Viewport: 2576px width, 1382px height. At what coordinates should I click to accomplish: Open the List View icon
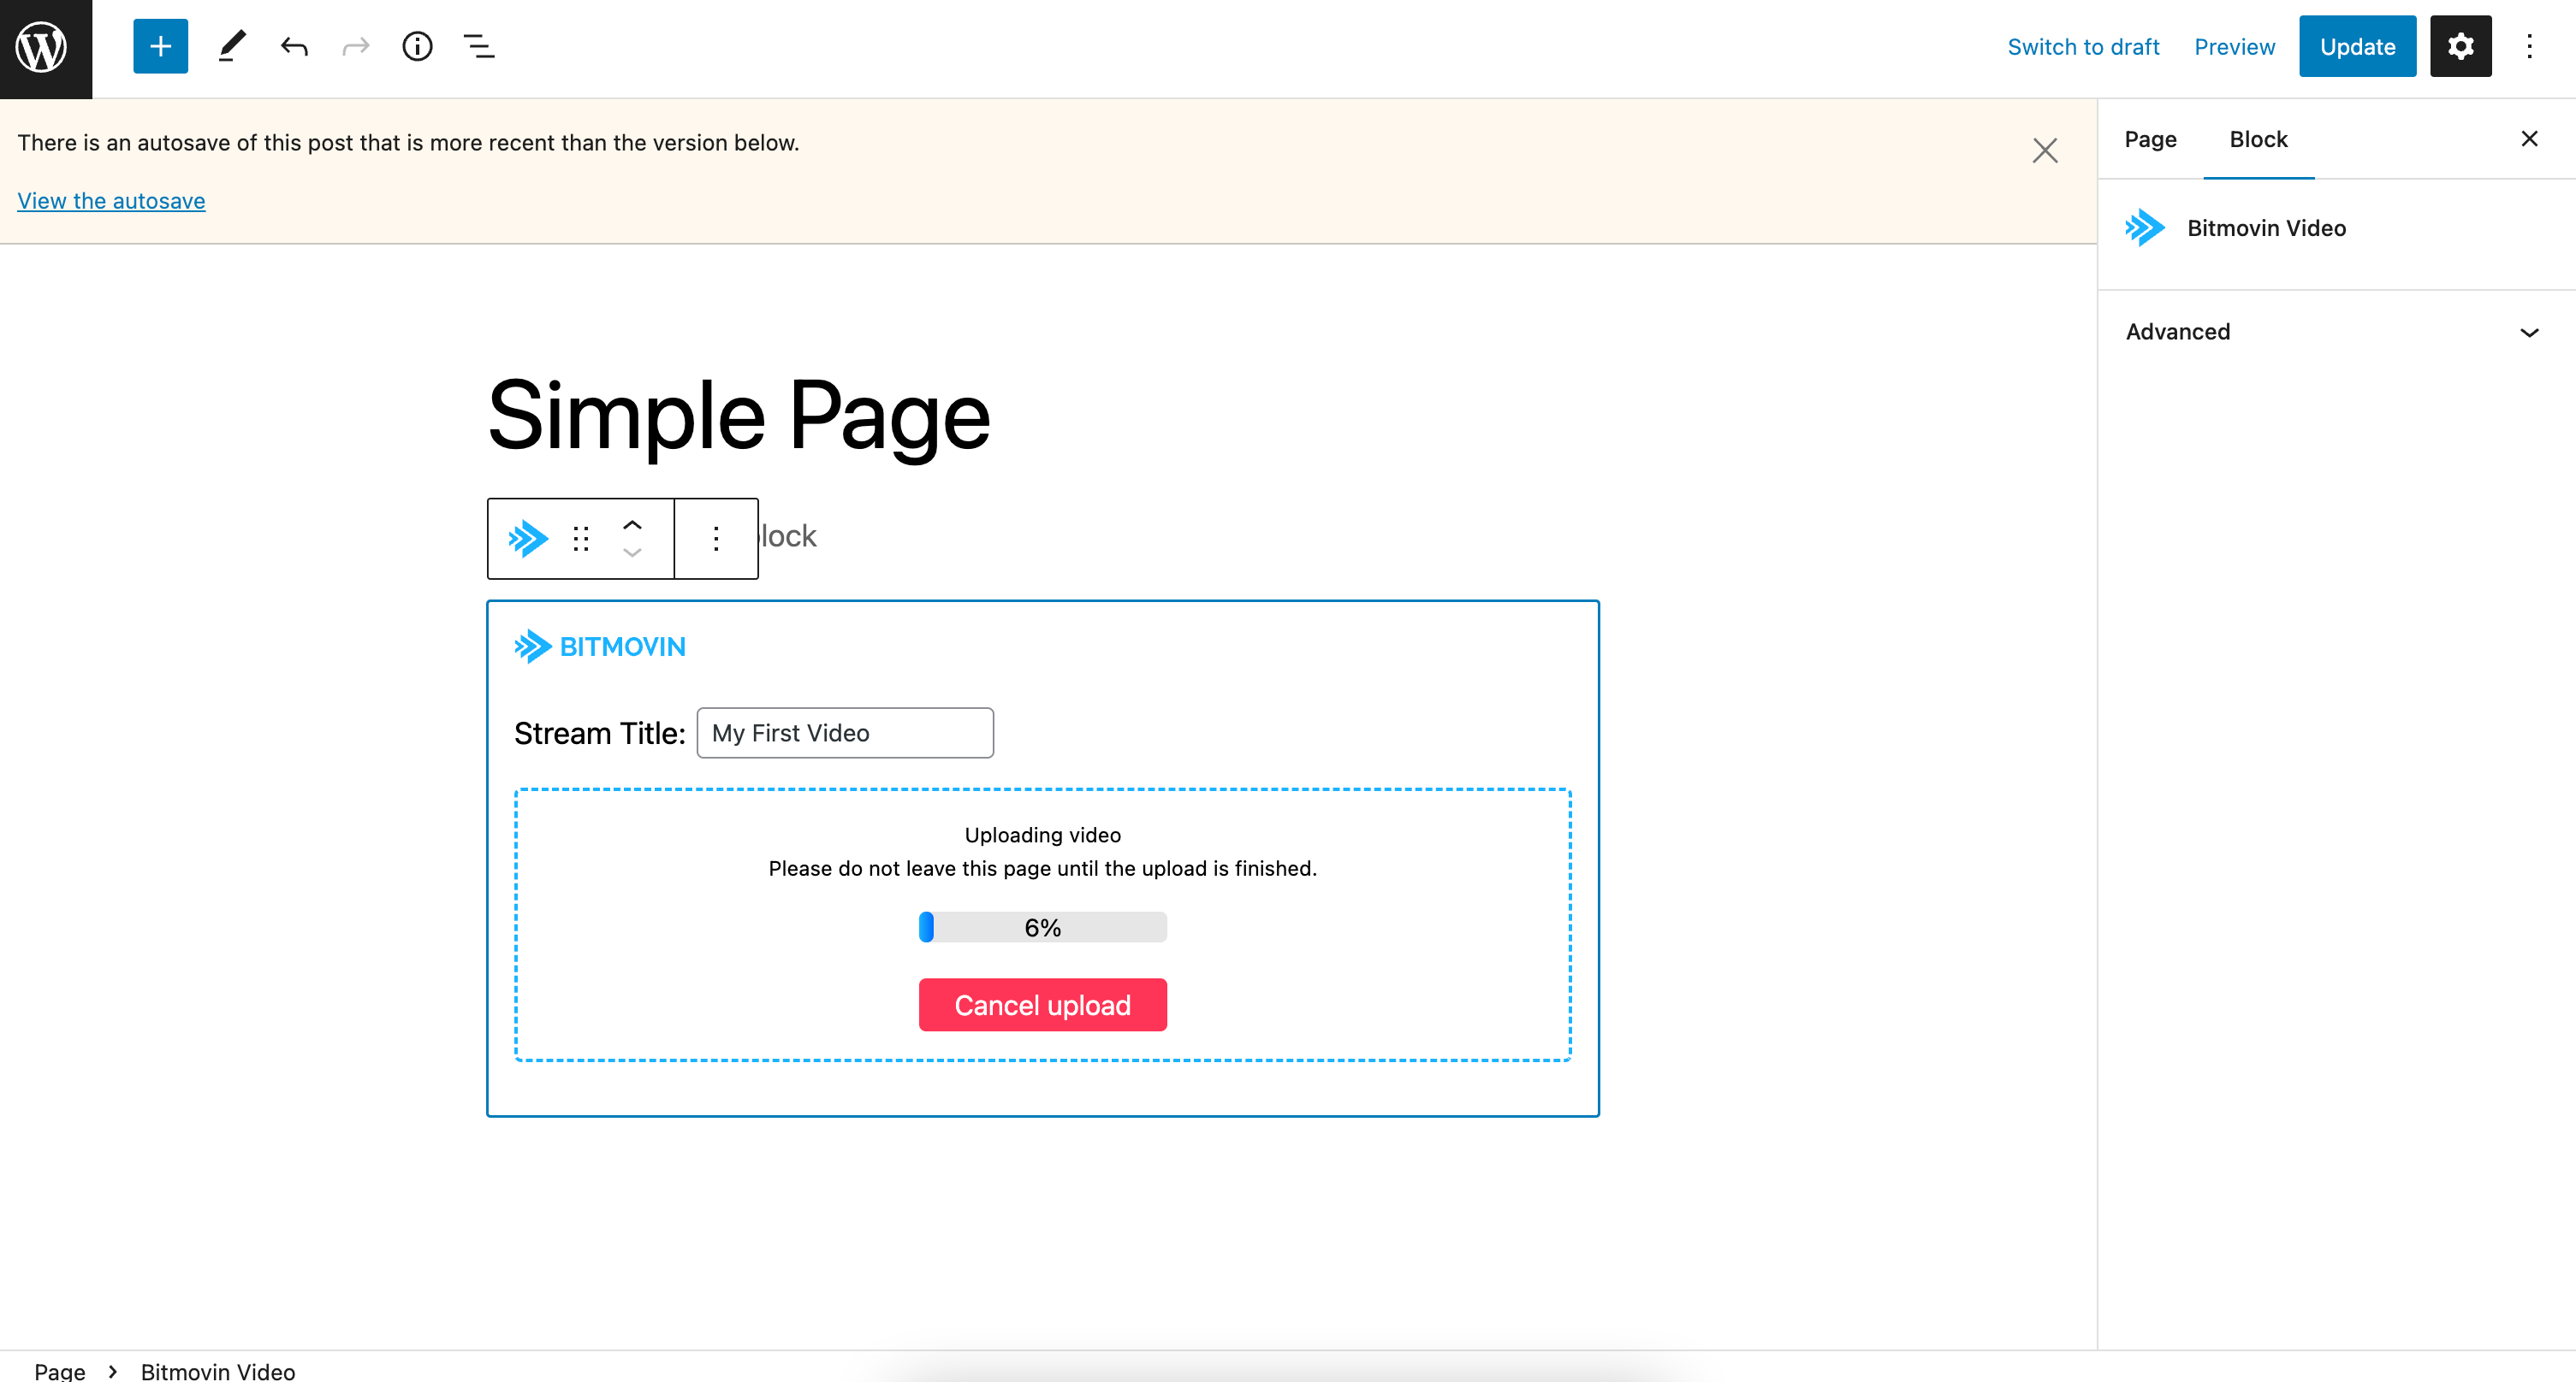tap(479, 46)
